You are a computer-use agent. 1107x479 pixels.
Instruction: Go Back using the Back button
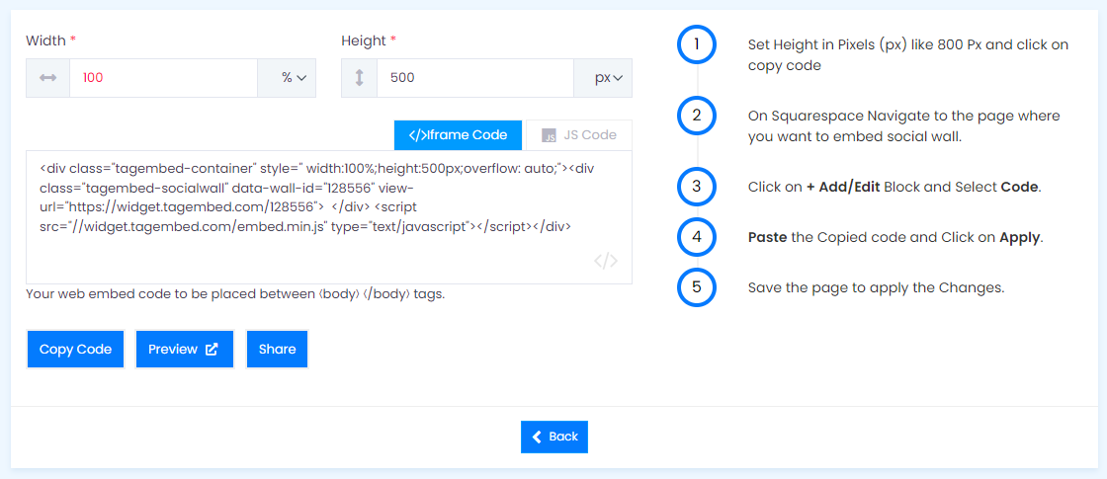[x=554, y=437]
